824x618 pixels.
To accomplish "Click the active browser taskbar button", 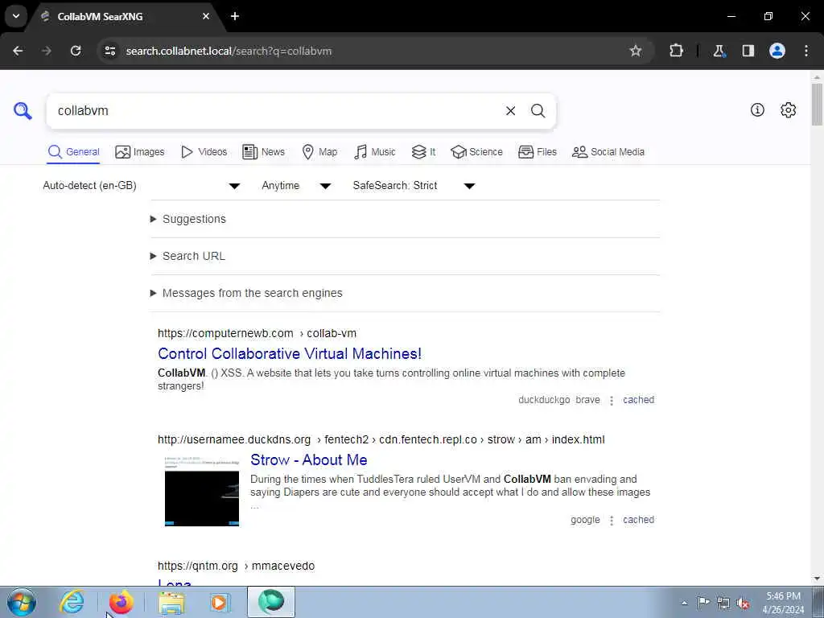I will [x=270, y=602].
